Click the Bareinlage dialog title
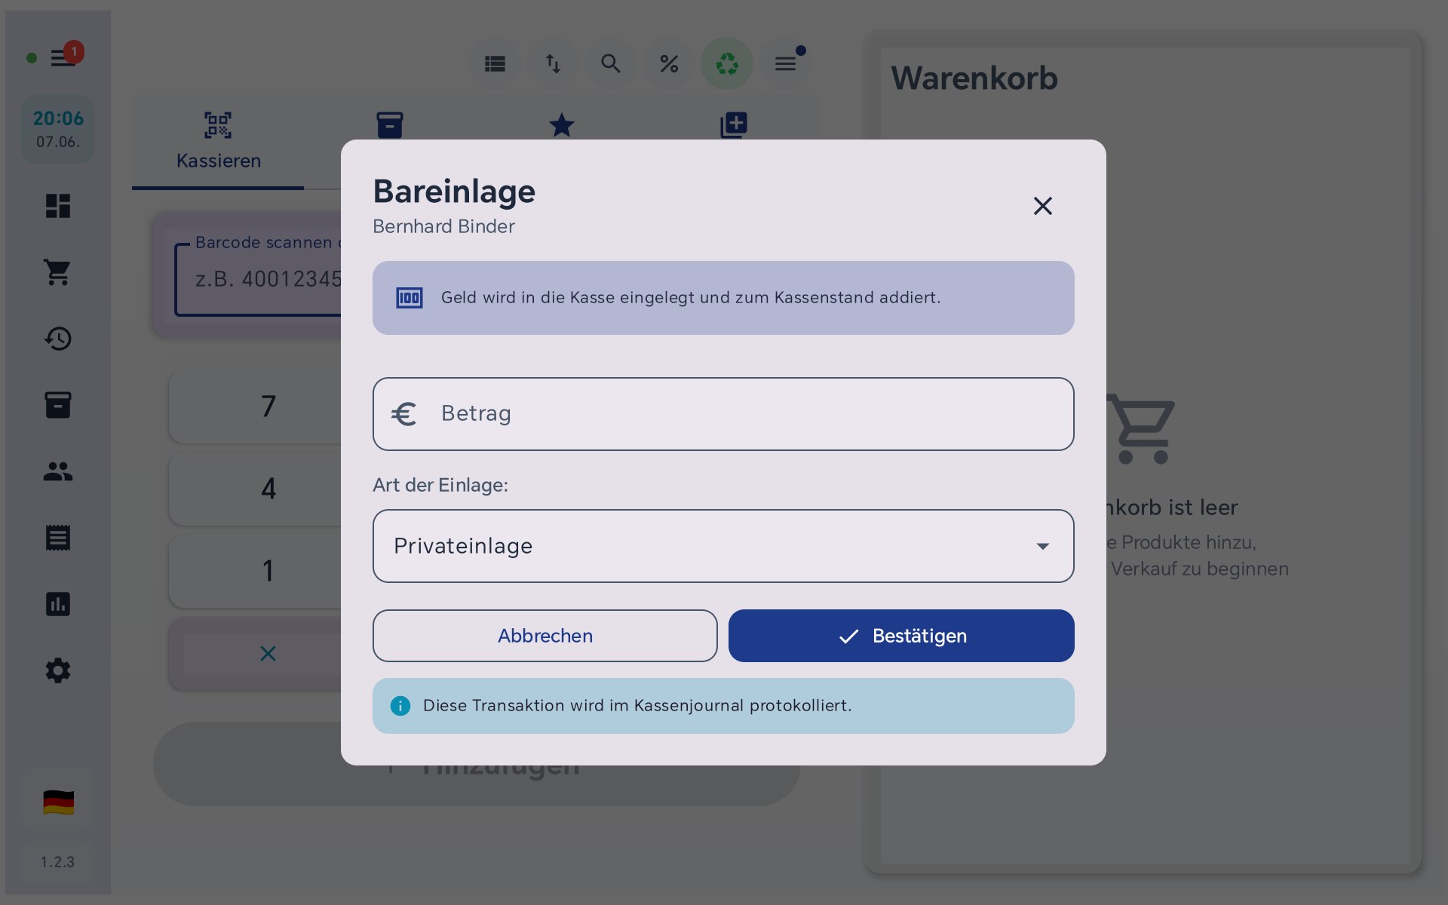1448x905 pixels. click(x=454, y=192)
